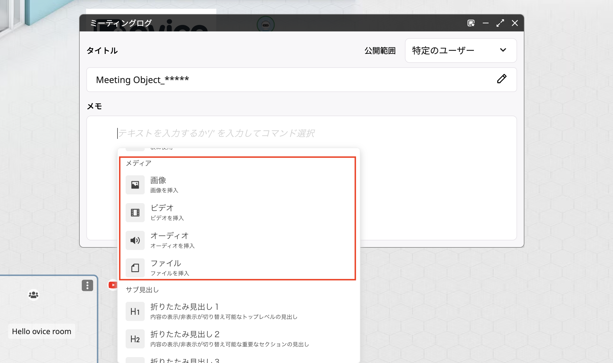Image resolution: width=613 pixels, height=363 pixels.
Task: Click into the メモ text area placeholder
Action: point(216,133)
